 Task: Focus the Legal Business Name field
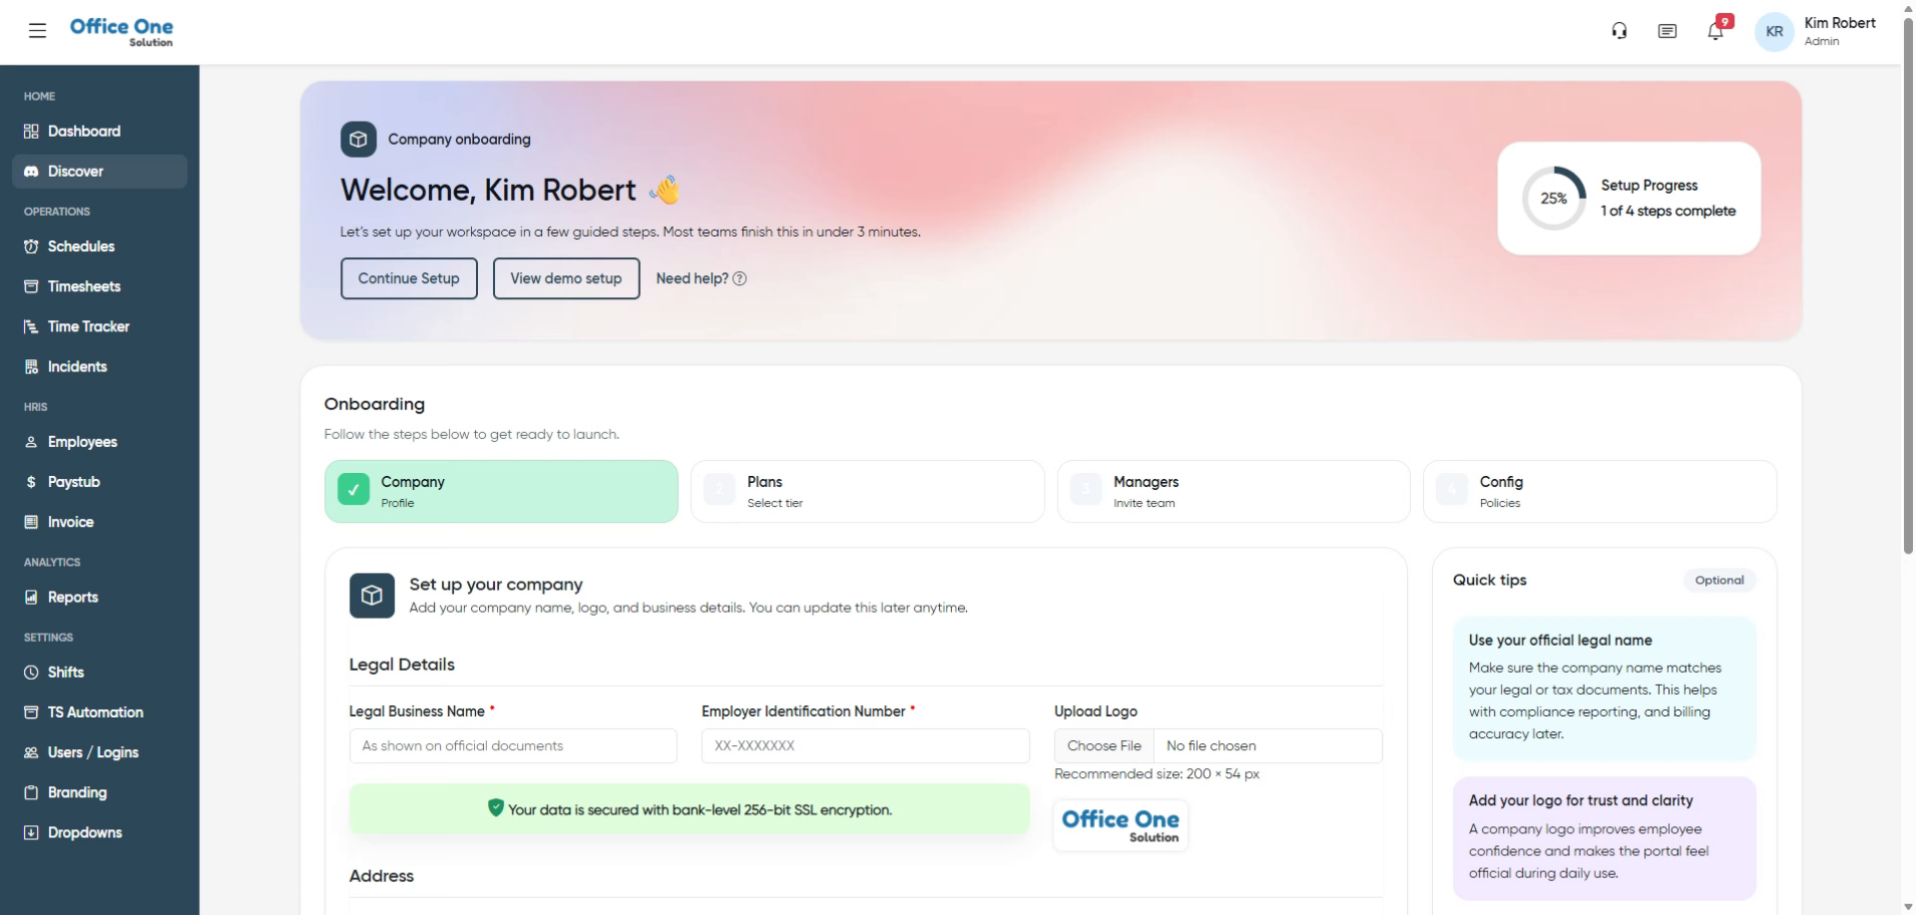513,746
